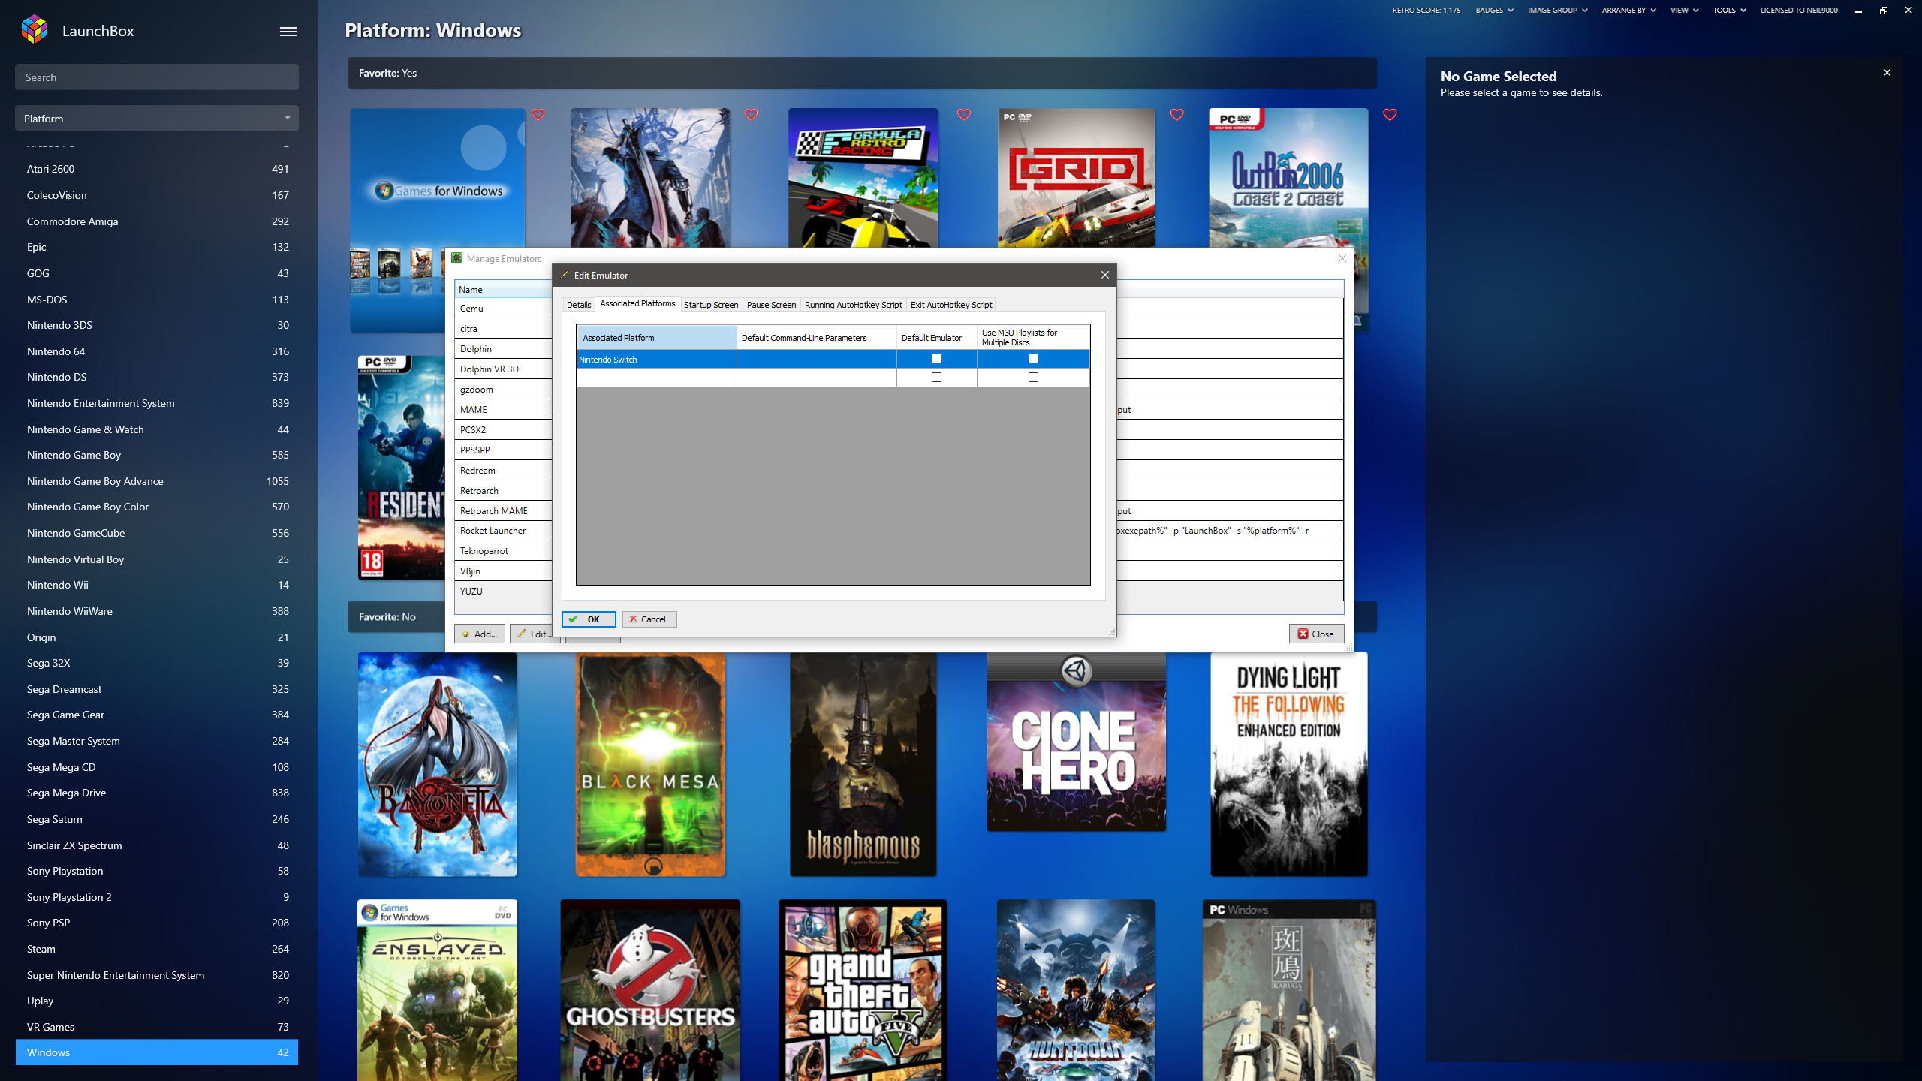Click Edit... in Manage Emulators
Viewport: 1922px width, 1081px height.
tap(535, 634)
